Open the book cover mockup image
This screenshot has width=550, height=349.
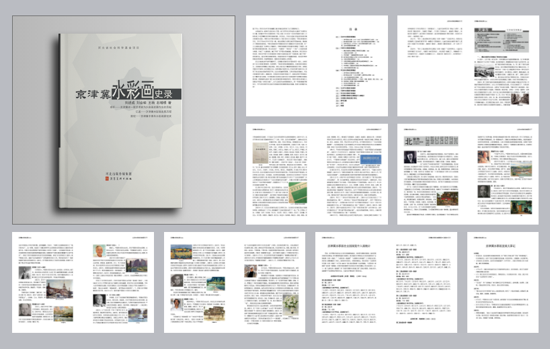pyautogui.click(x=122, y=122)
